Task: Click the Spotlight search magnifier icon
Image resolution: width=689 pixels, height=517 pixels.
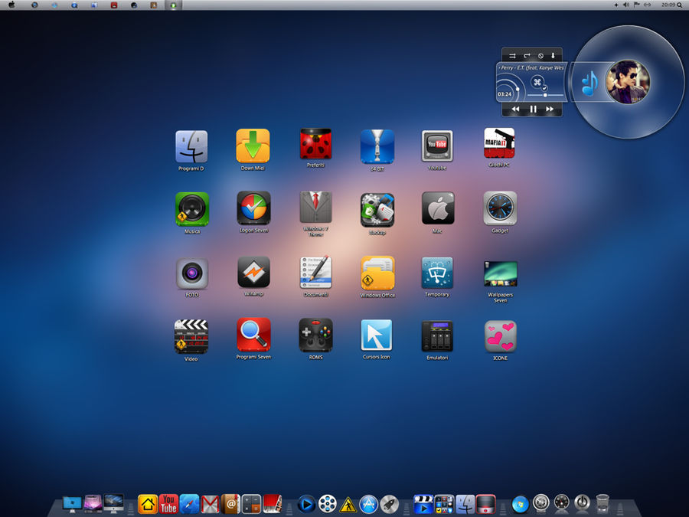Action: [680, 5]
